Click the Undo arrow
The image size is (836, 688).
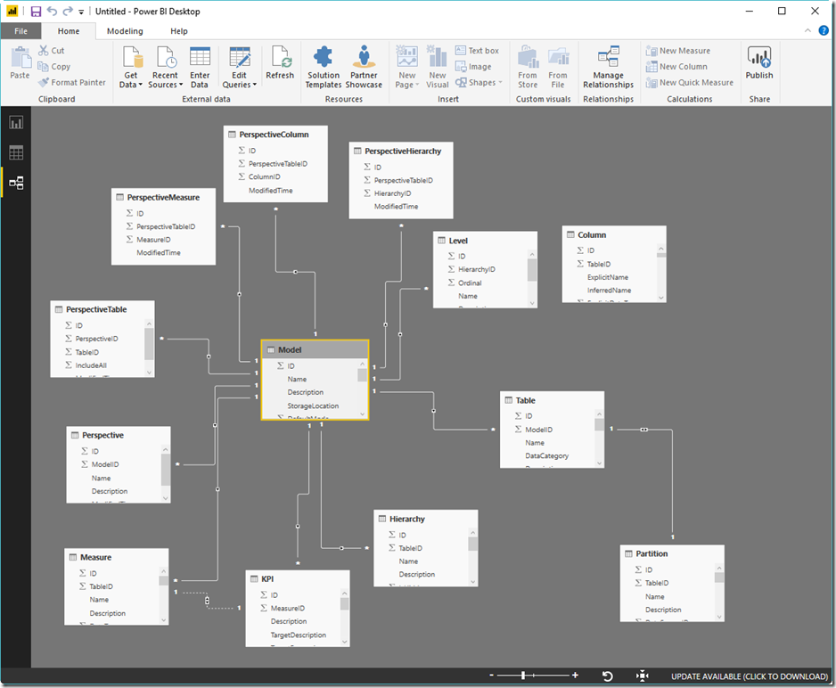pyautogui.click(x=52, y=12)
